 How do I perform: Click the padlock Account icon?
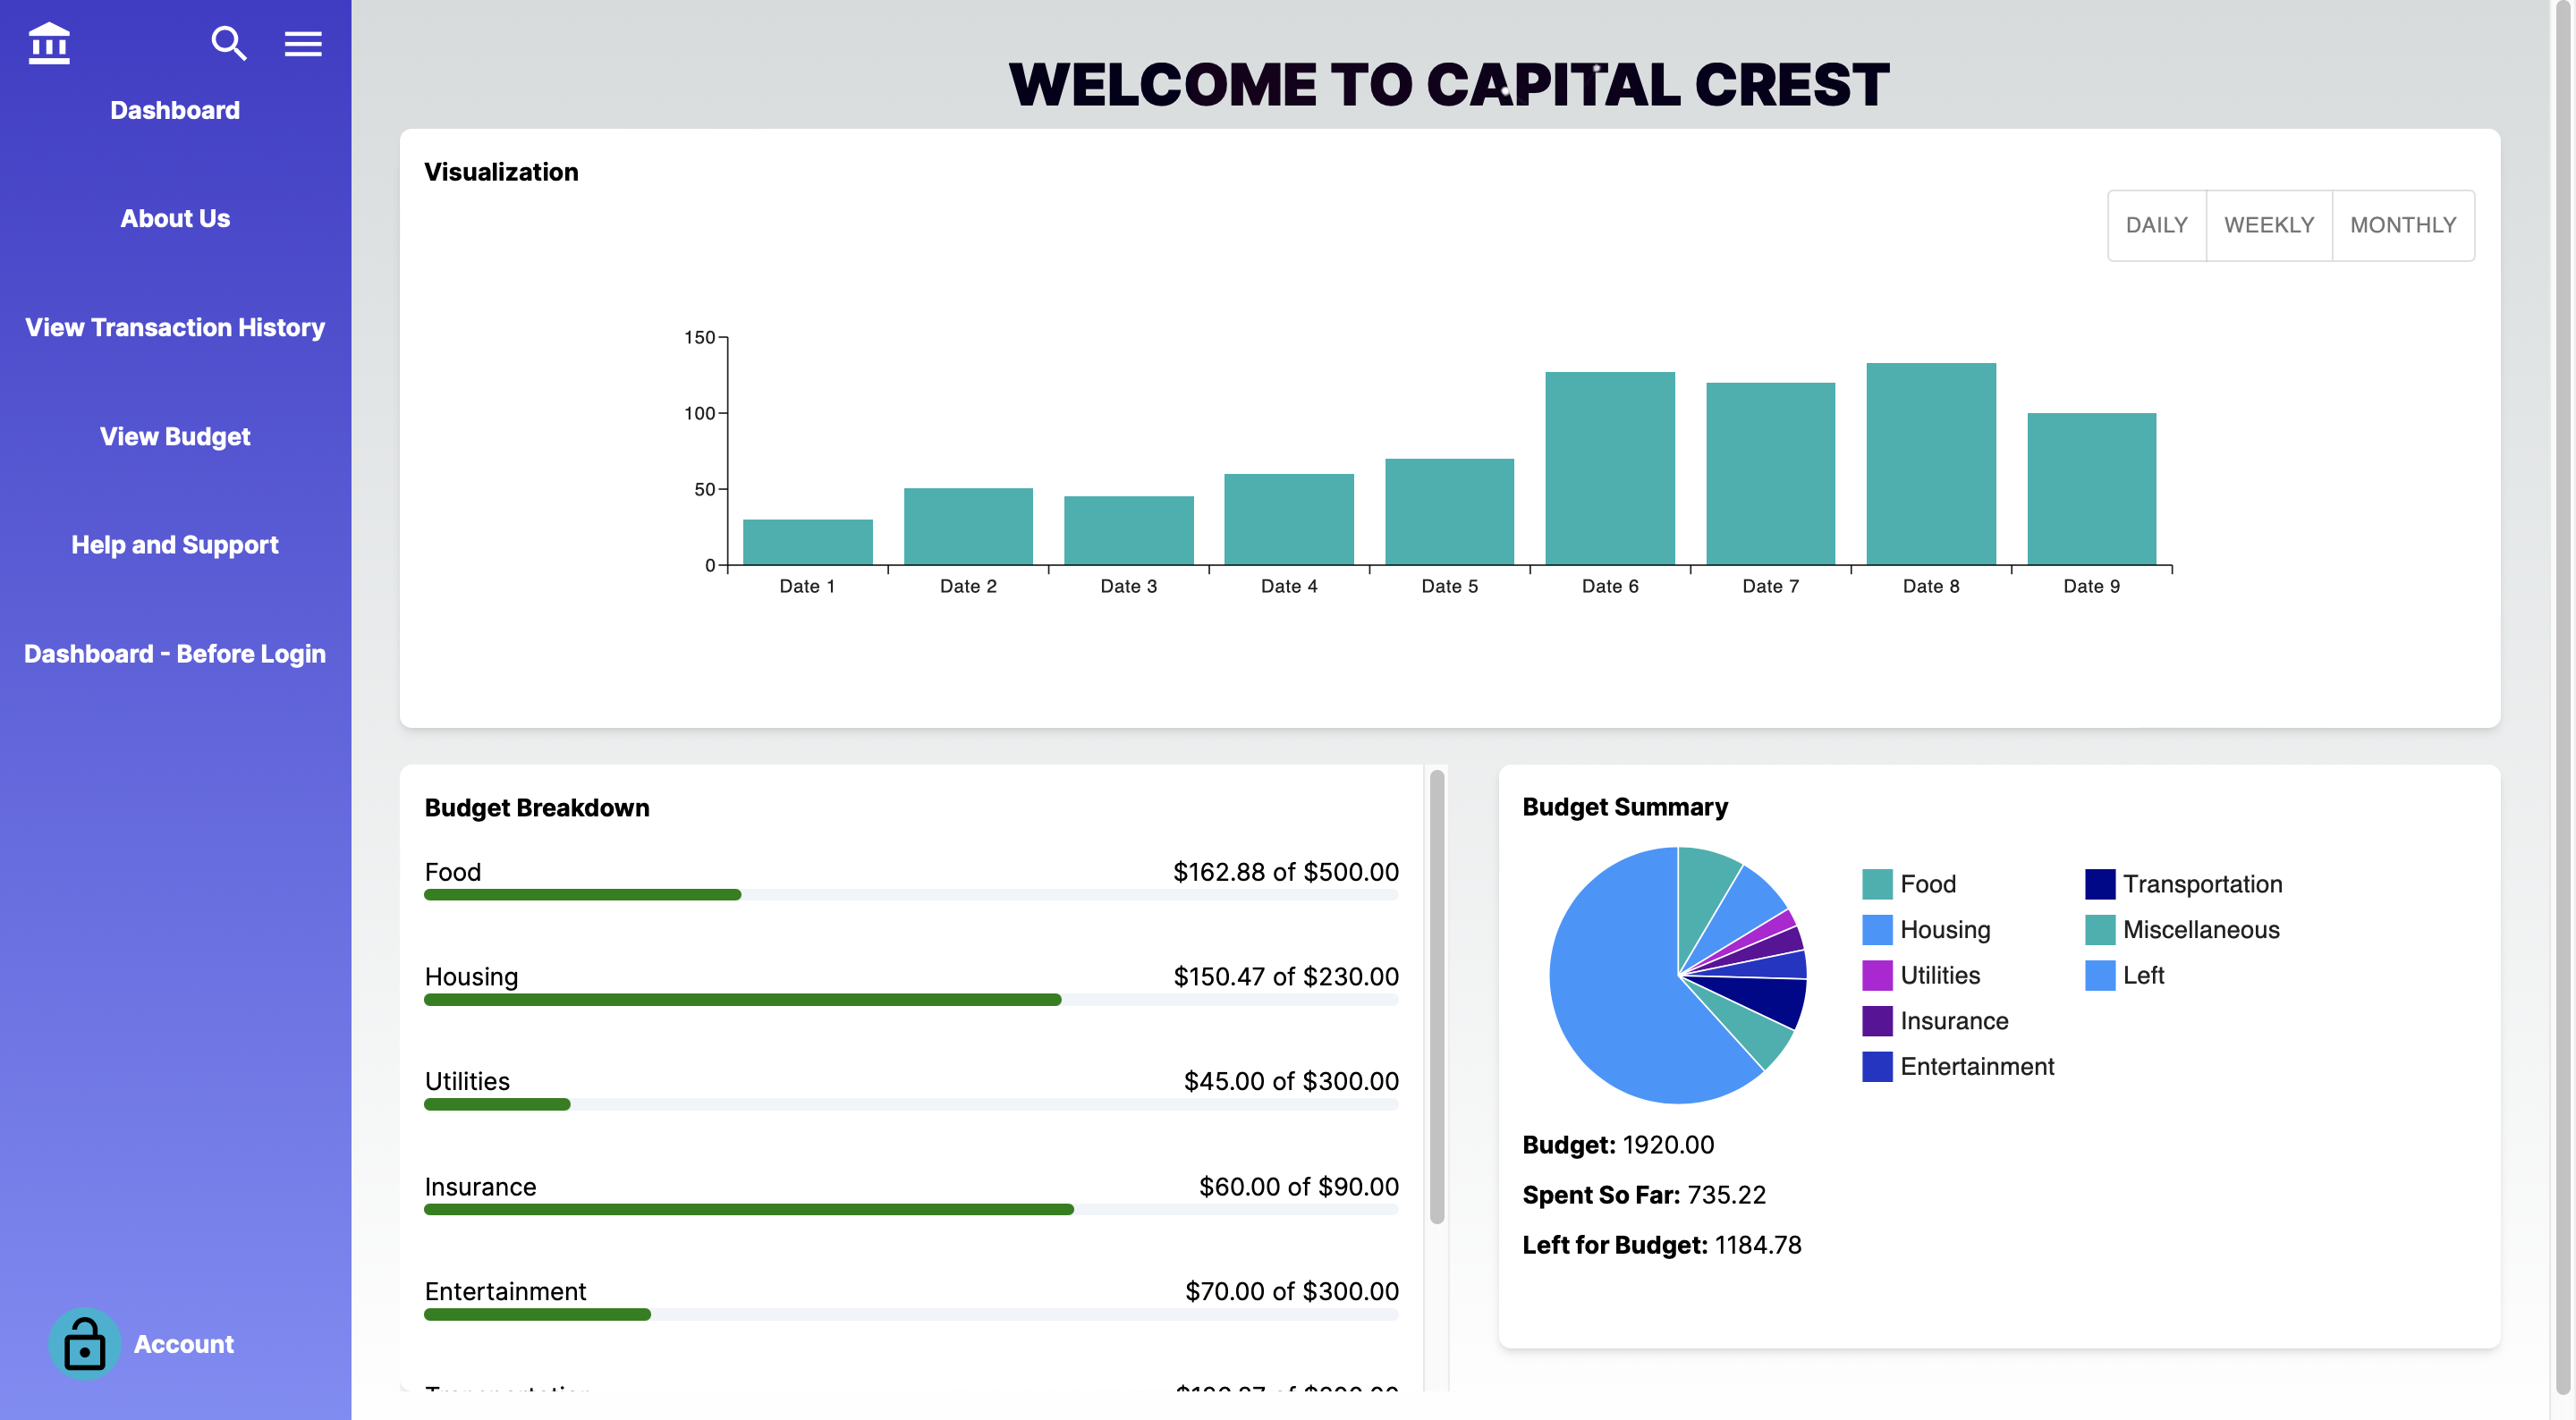(x=85, y=1343)
